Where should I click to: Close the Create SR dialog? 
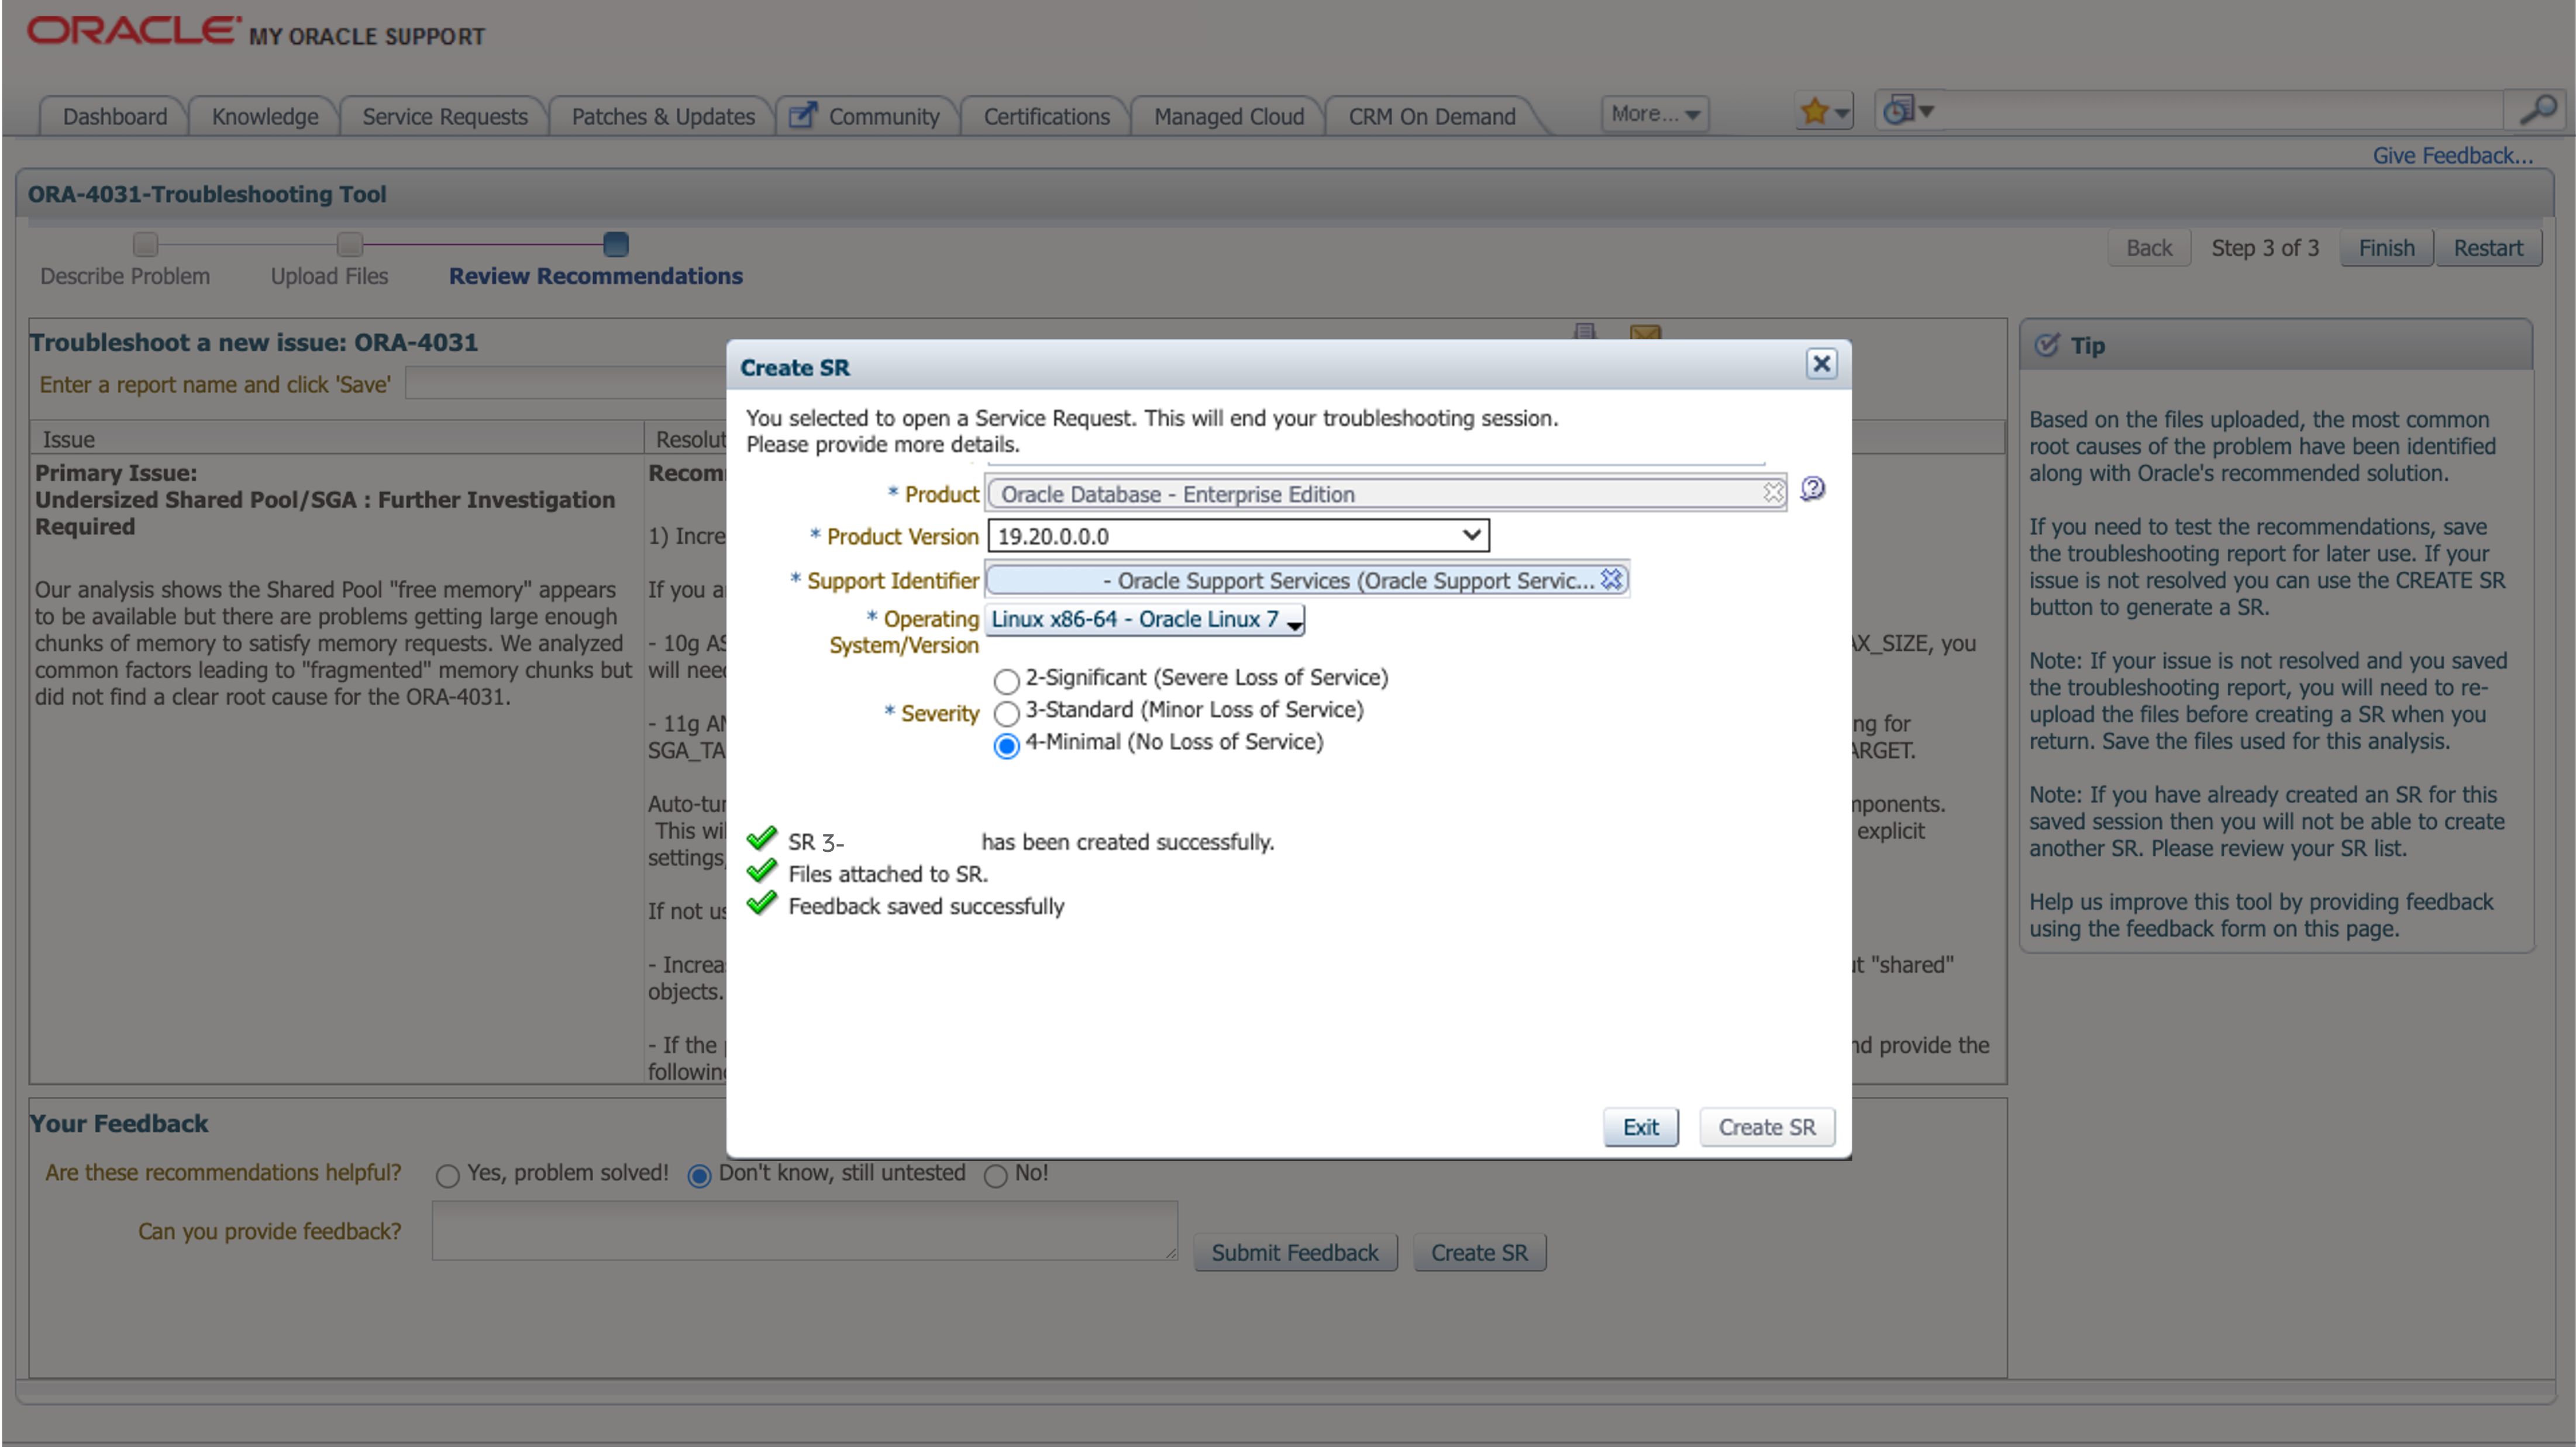1821,365
